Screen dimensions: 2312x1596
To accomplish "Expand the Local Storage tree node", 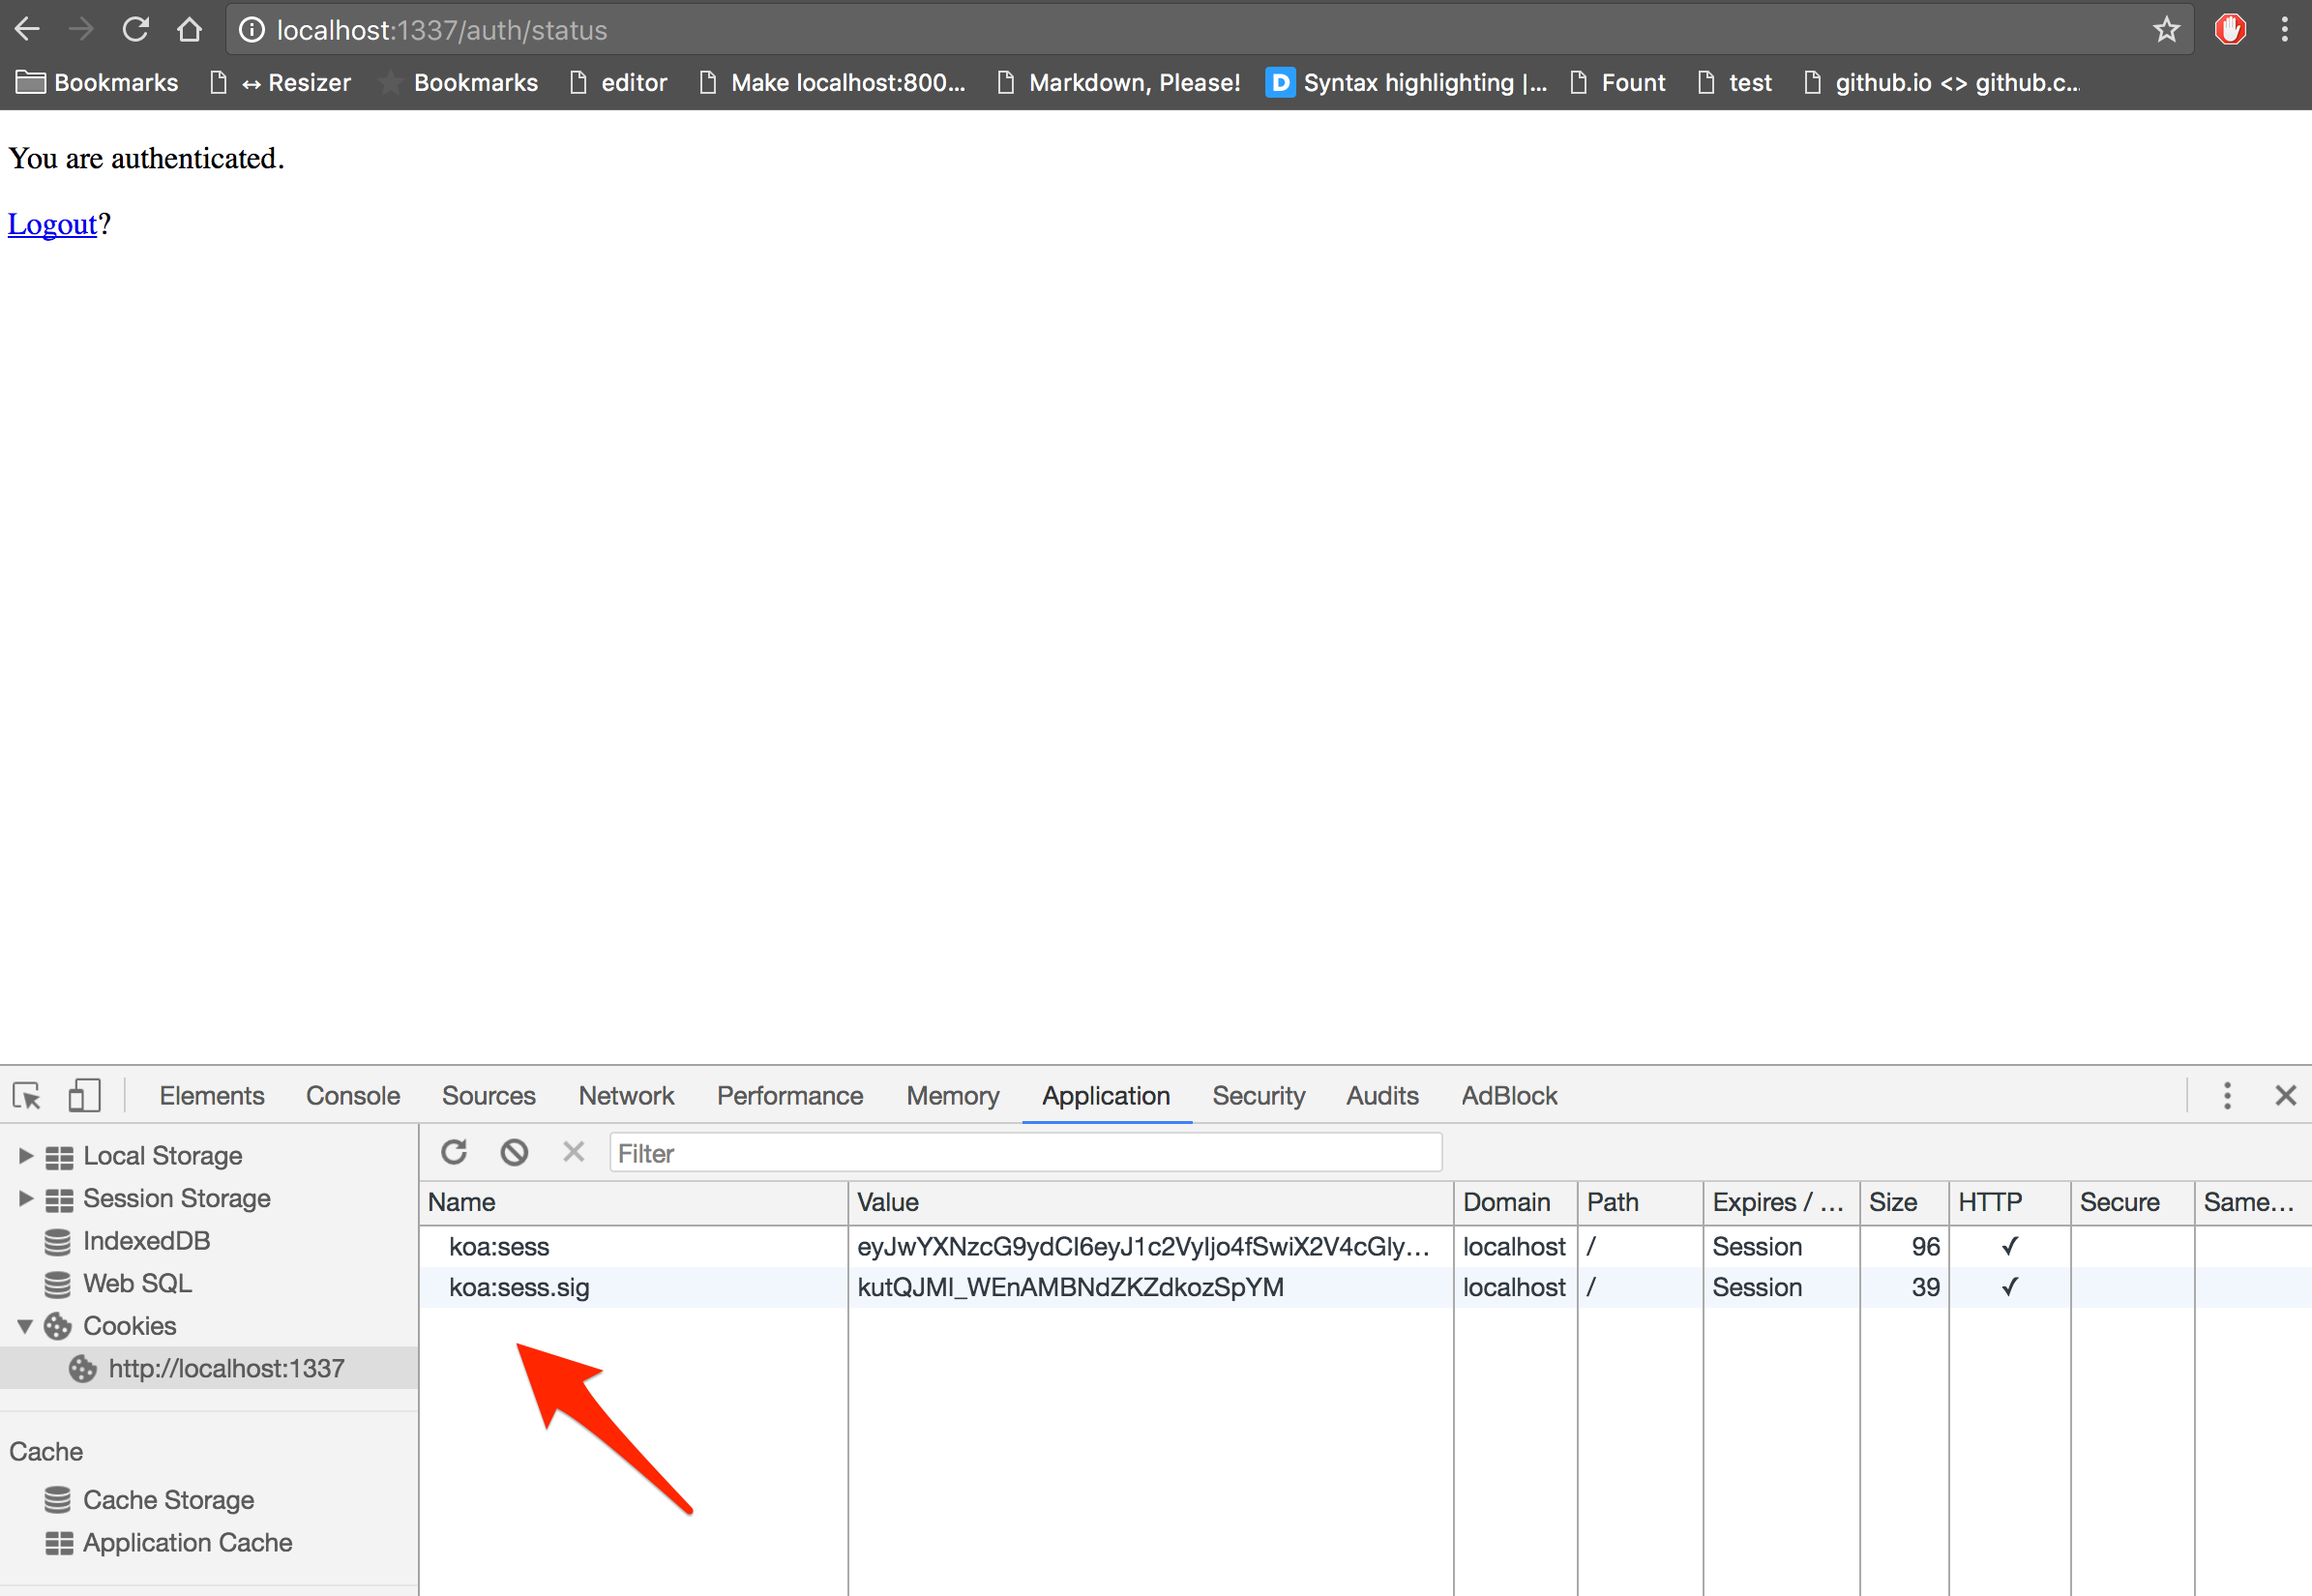I will [x=26, y=1156].
